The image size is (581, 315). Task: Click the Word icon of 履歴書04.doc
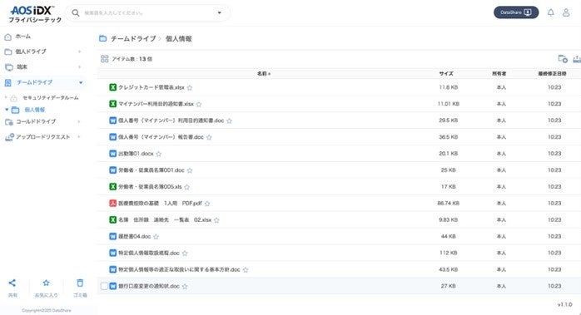pyautogui.click(x=113, y=236)
